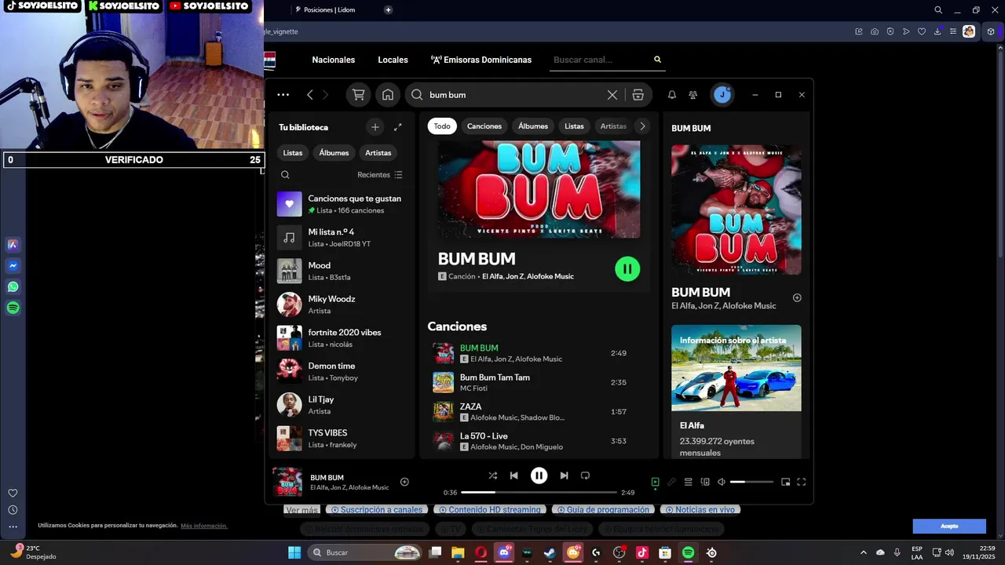This screenshot has width=1005, height=565.
Task: Open the Recientes sort dropdown
Action: click(380, 175)
